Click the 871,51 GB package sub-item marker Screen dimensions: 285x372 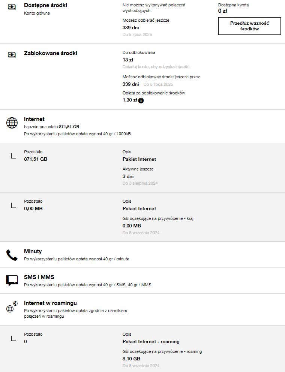[13, 156]
